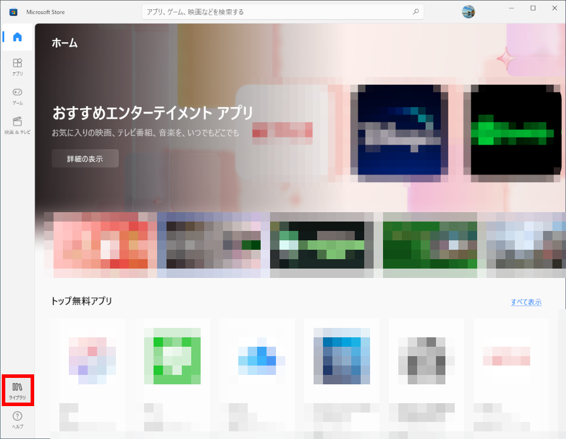Open すべて表示 link for top free apps
This screenshot has width=566, height=439.
526,302
